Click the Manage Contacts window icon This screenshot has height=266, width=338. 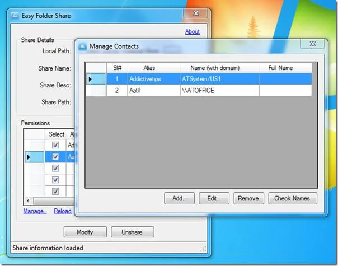click(x=82, y=46)
